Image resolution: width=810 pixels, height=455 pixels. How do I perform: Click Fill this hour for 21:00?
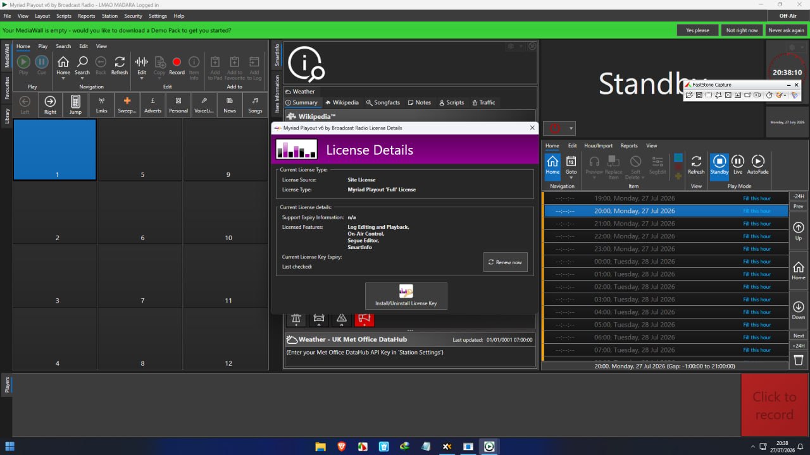(757, 224)
